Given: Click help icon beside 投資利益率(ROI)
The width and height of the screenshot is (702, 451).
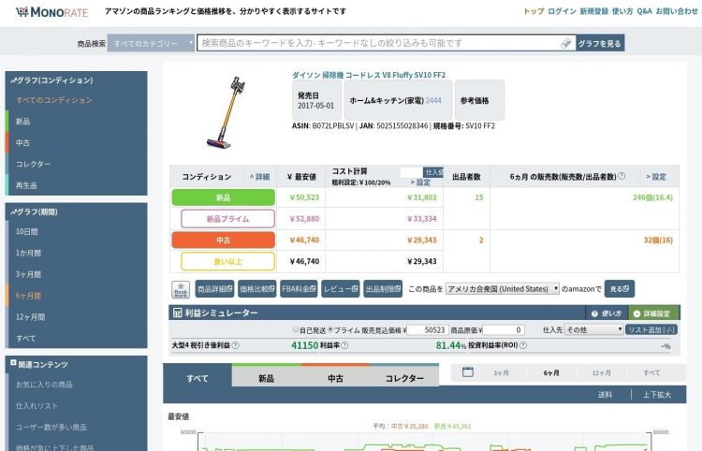Looking at the screenshot, I should pos(523,345).
